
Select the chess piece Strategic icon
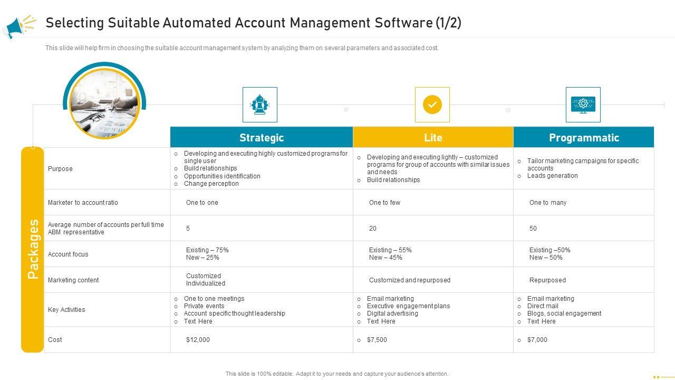coord(259,104)
